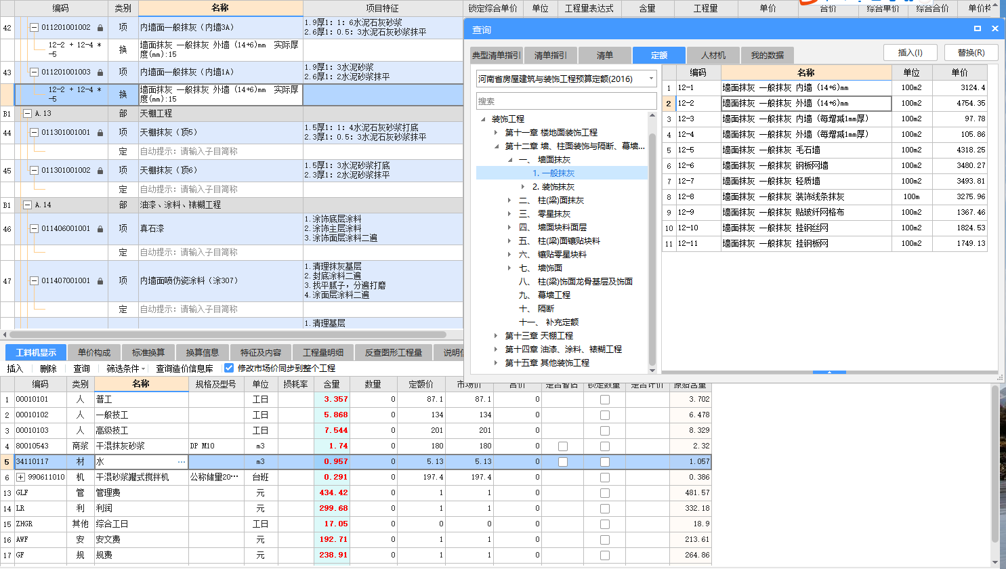
Task: Click 删除 in the material toolbar
Action: pos(49,368)
